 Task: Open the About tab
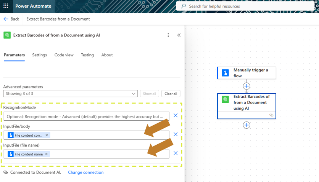tap(107, 55)
